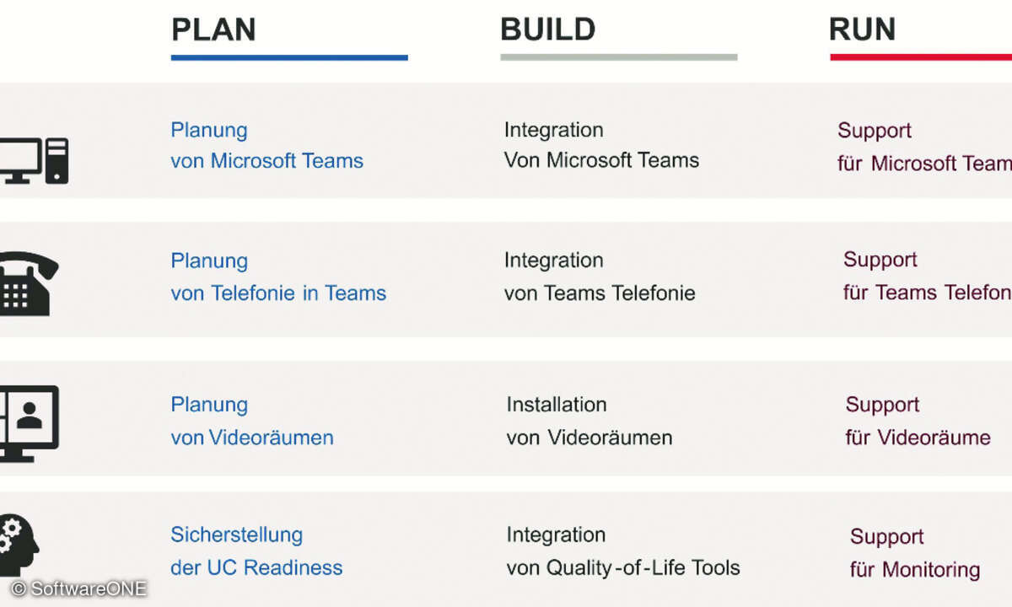The width and height of the screenshot is (1012, 607).
Task: Click the blue line under PLAN
Action: pyautogui.click(x=289, y=57)
